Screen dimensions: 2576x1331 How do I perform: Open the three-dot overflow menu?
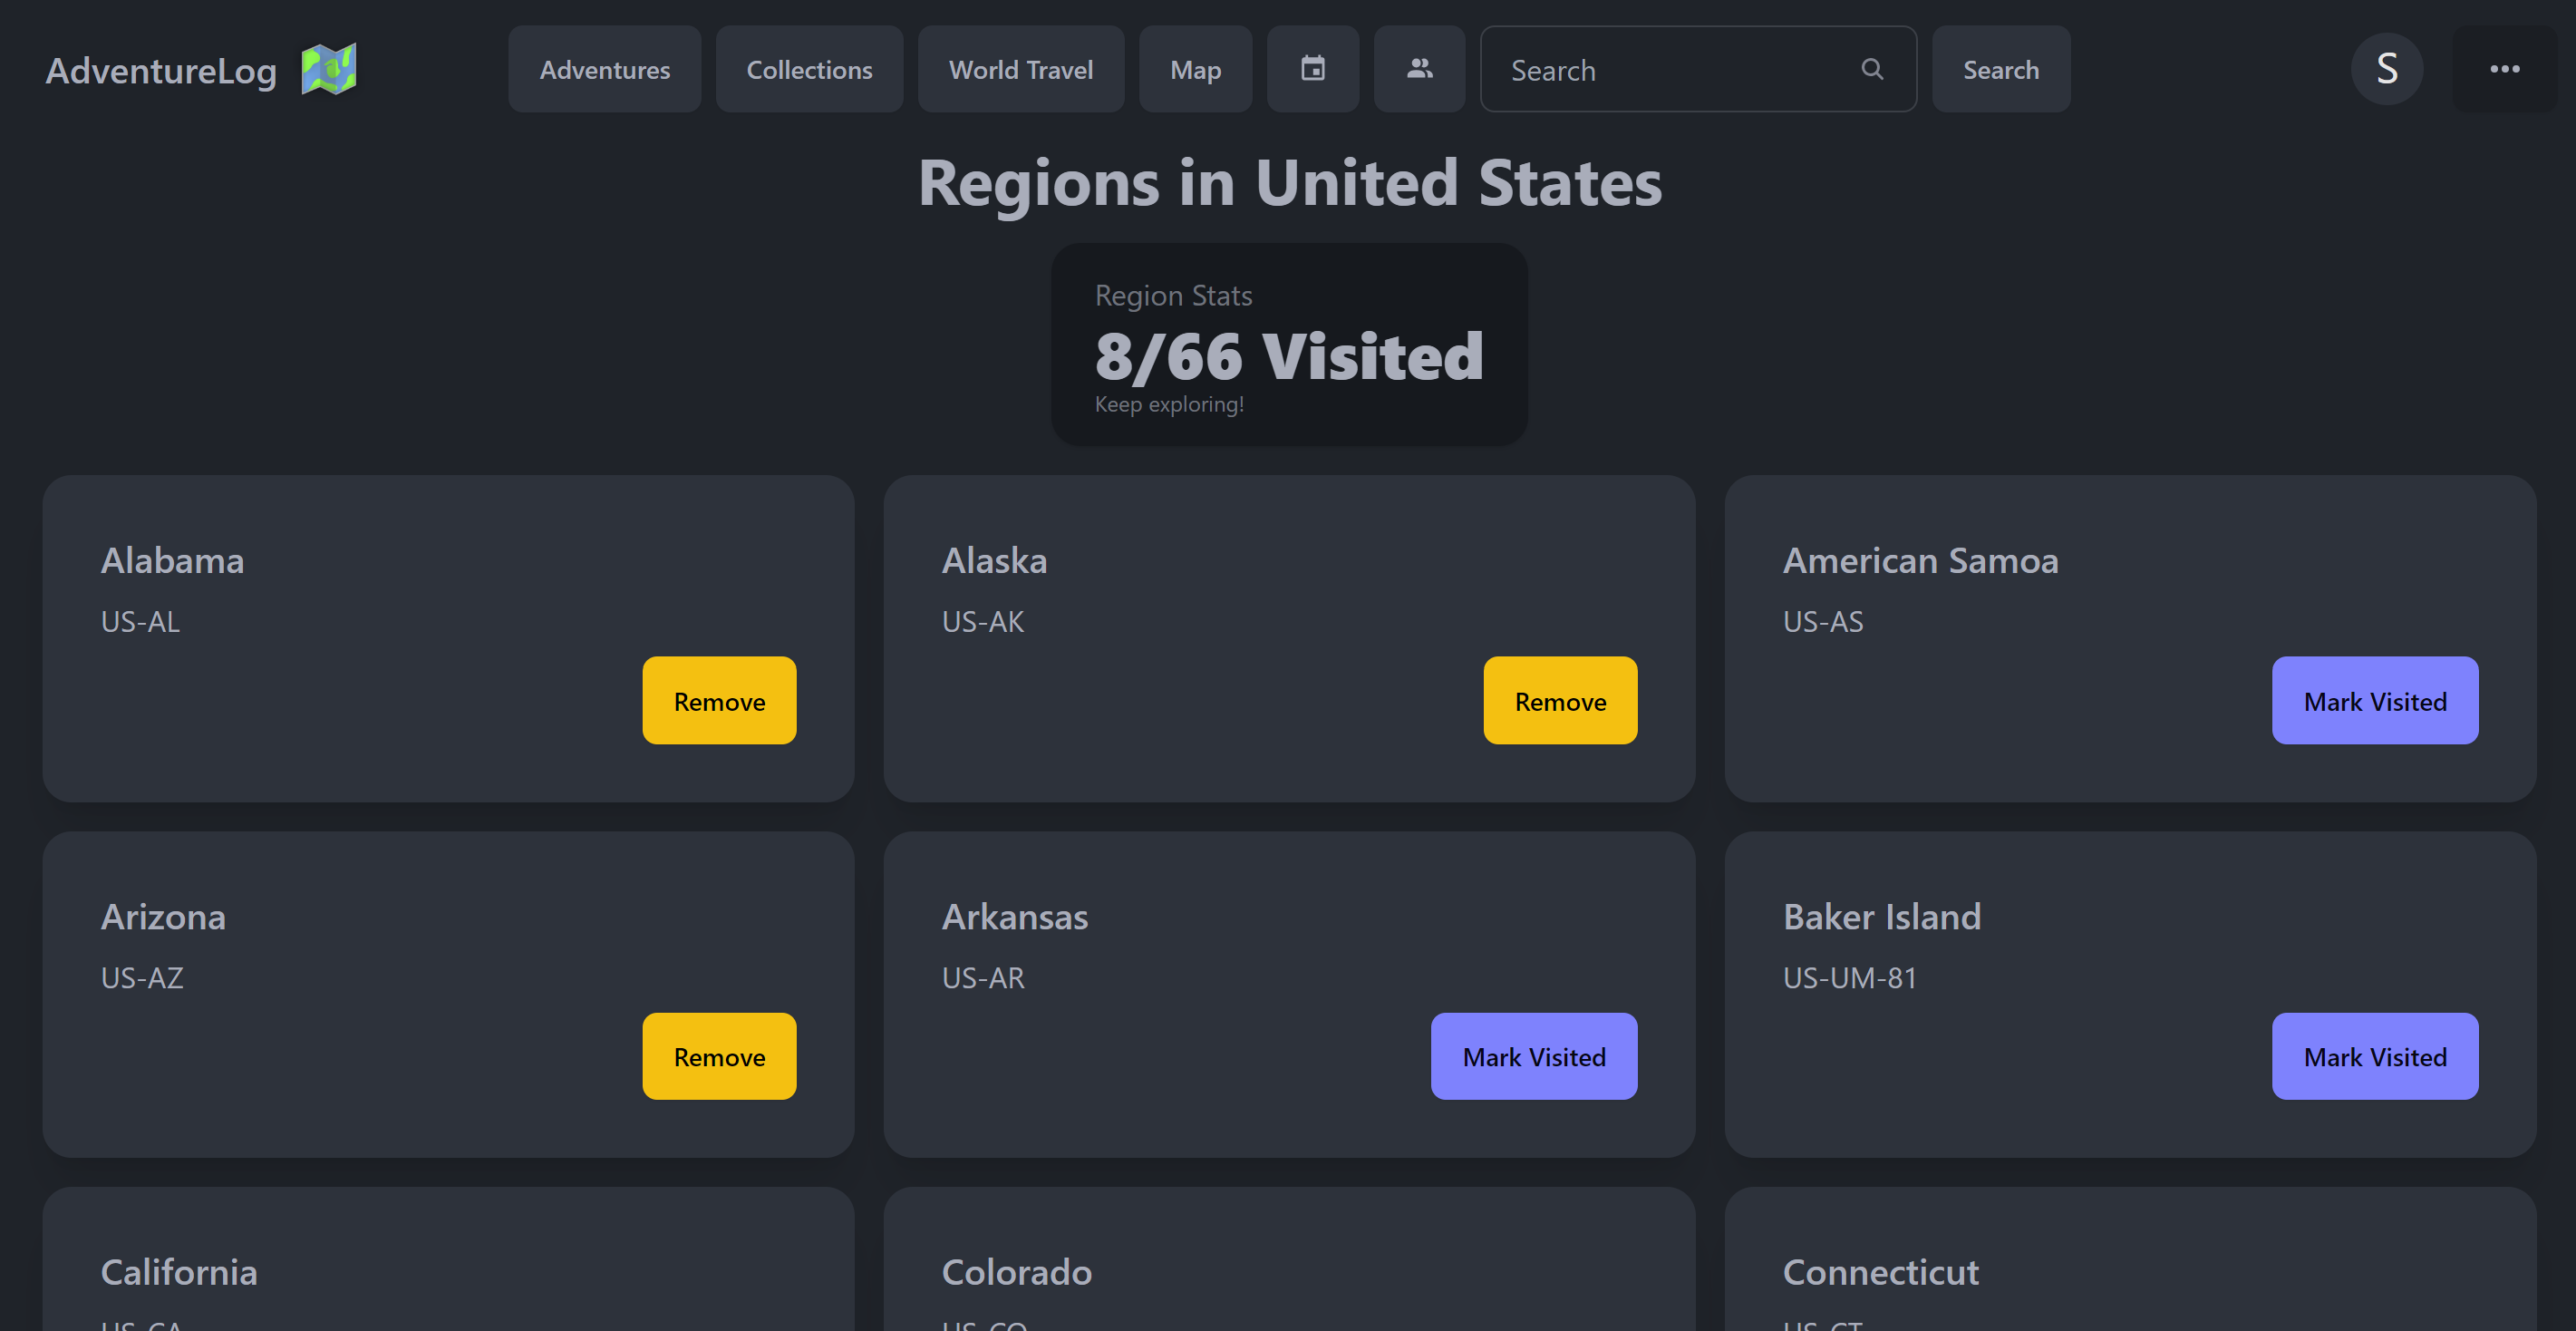click(2505, 69)
